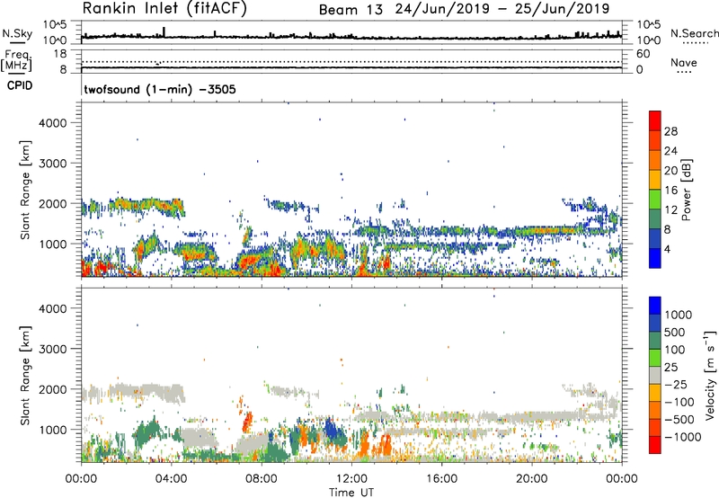Click the '3000' tick of velocity panel
Viewport: 719px width, 498px height.
pyautogui.click(x=52, y=349)
